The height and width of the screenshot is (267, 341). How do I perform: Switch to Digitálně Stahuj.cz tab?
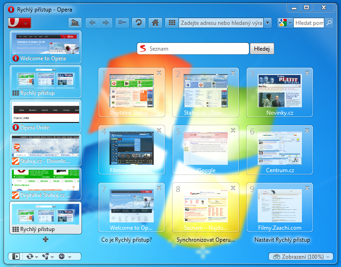tap(46, 184)
